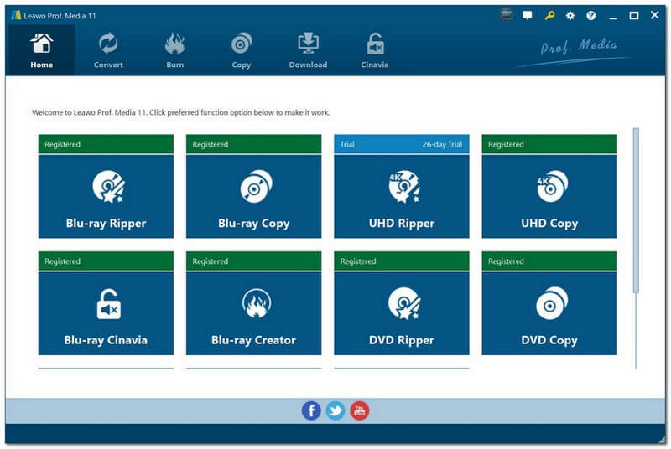Click the vertical scrollbar on the right
Screen dimensions: 671x449
tap(636, 209)
